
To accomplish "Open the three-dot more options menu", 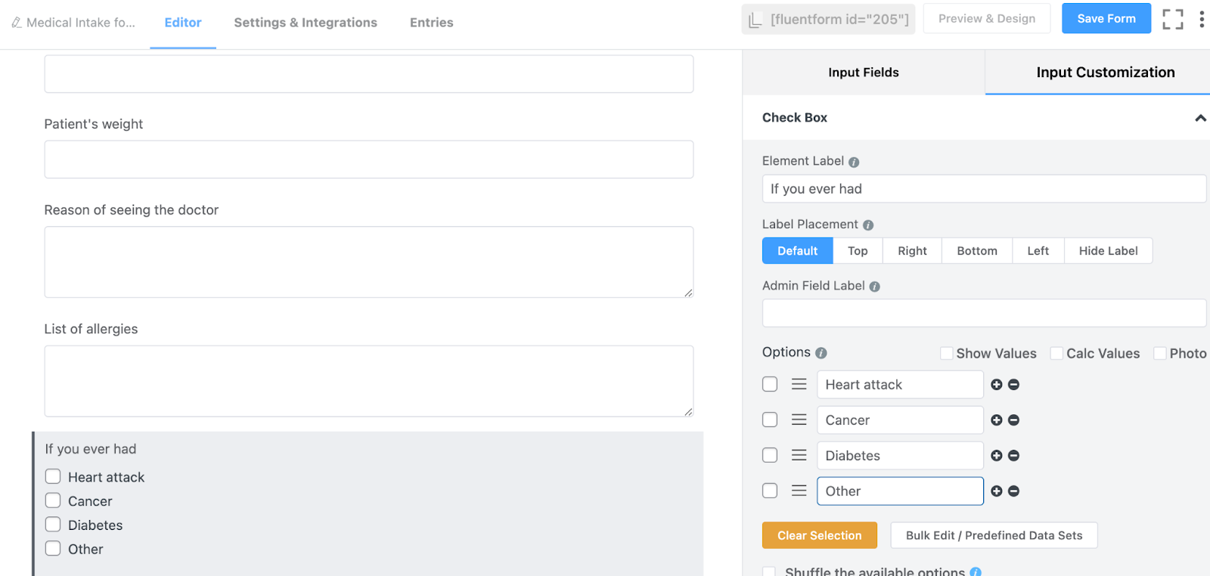I will [x=1201, y=20].
